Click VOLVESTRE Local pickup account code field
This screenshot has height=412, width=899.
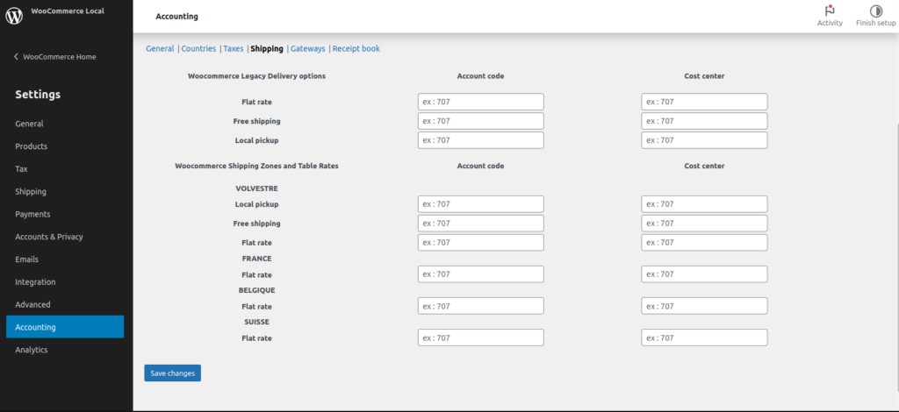pyautogui.click(x=480, y=204)
